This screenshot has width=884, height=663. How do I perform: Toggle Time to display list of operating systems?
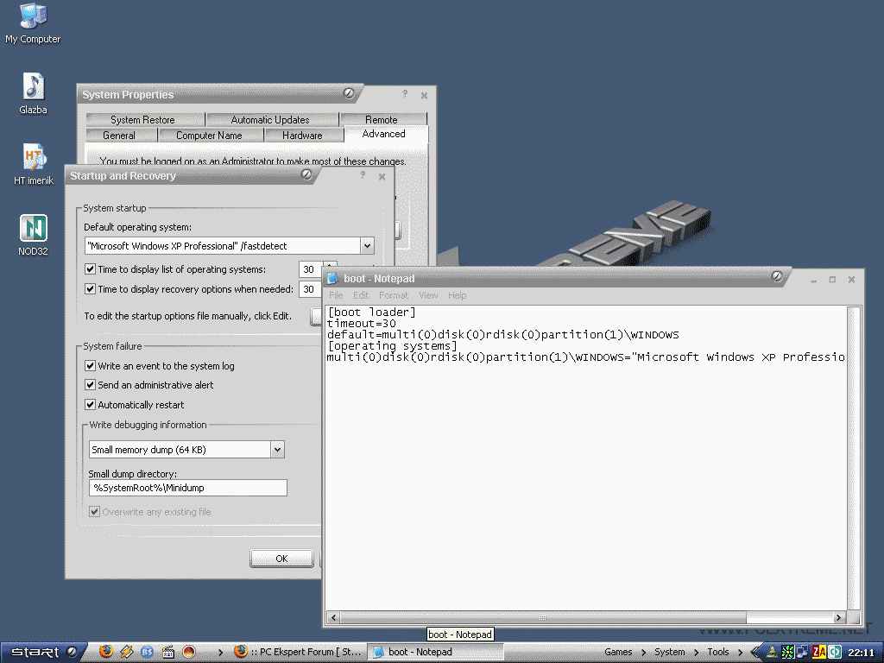tap(90, 269)
